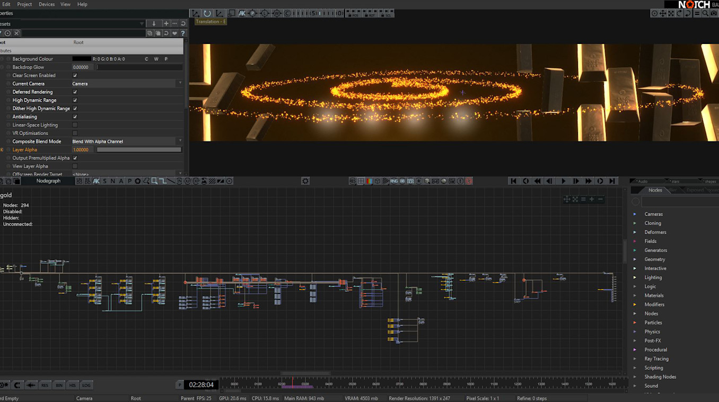Open the View menu
This screenshot has height=402, width=719.
(x=65, y=4)
